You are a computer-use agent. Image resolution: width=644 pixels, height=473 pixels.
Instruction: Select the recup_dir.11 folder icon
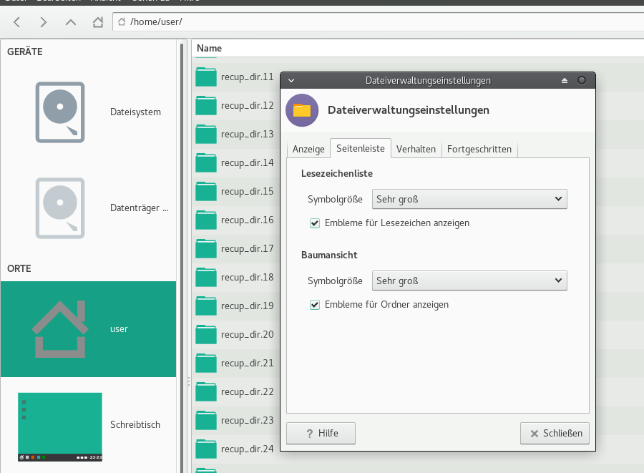(x=206, y=77)
